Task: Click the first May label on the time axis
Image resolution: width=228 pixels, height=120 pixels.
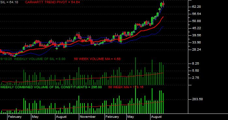Action: click(x=35, y=117)
